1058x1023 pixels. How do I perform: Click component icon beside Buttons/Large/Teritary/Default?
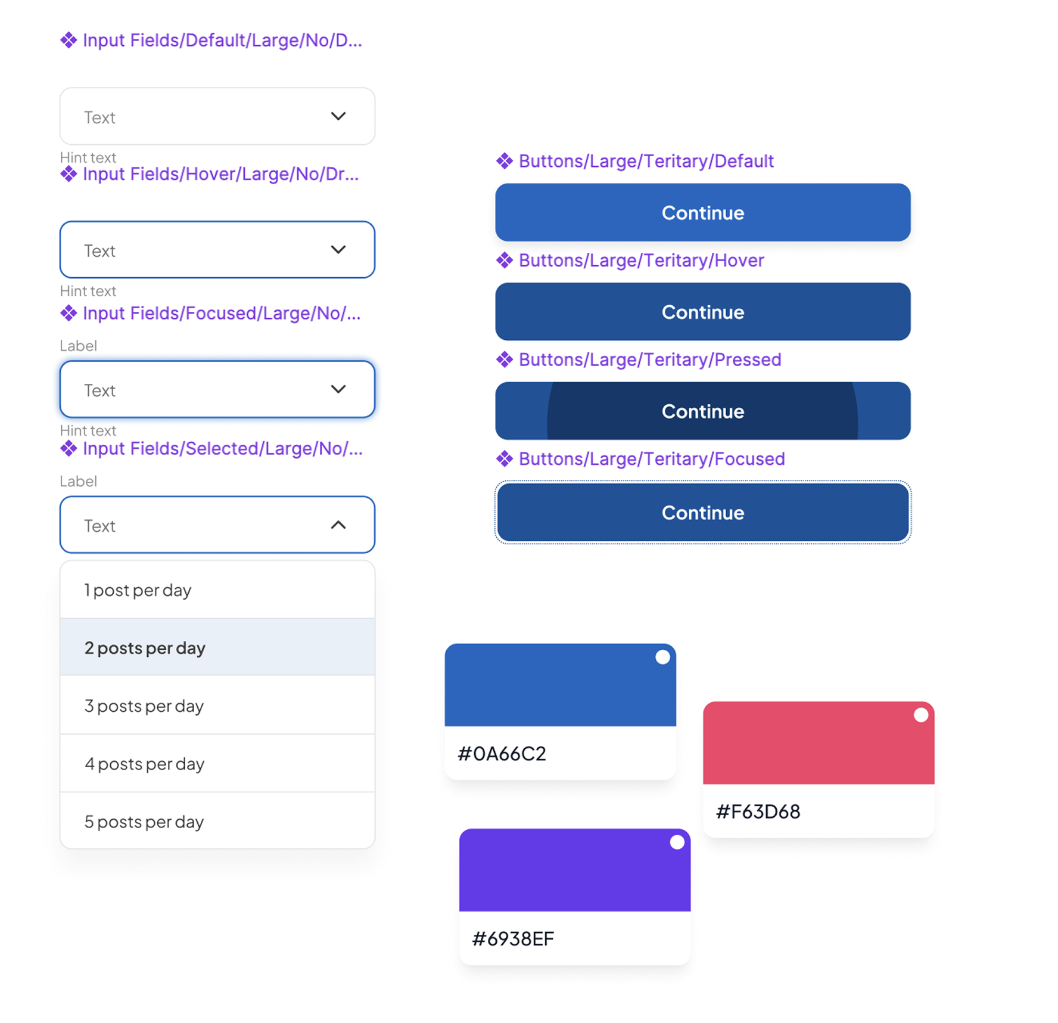tap(505, 161)
